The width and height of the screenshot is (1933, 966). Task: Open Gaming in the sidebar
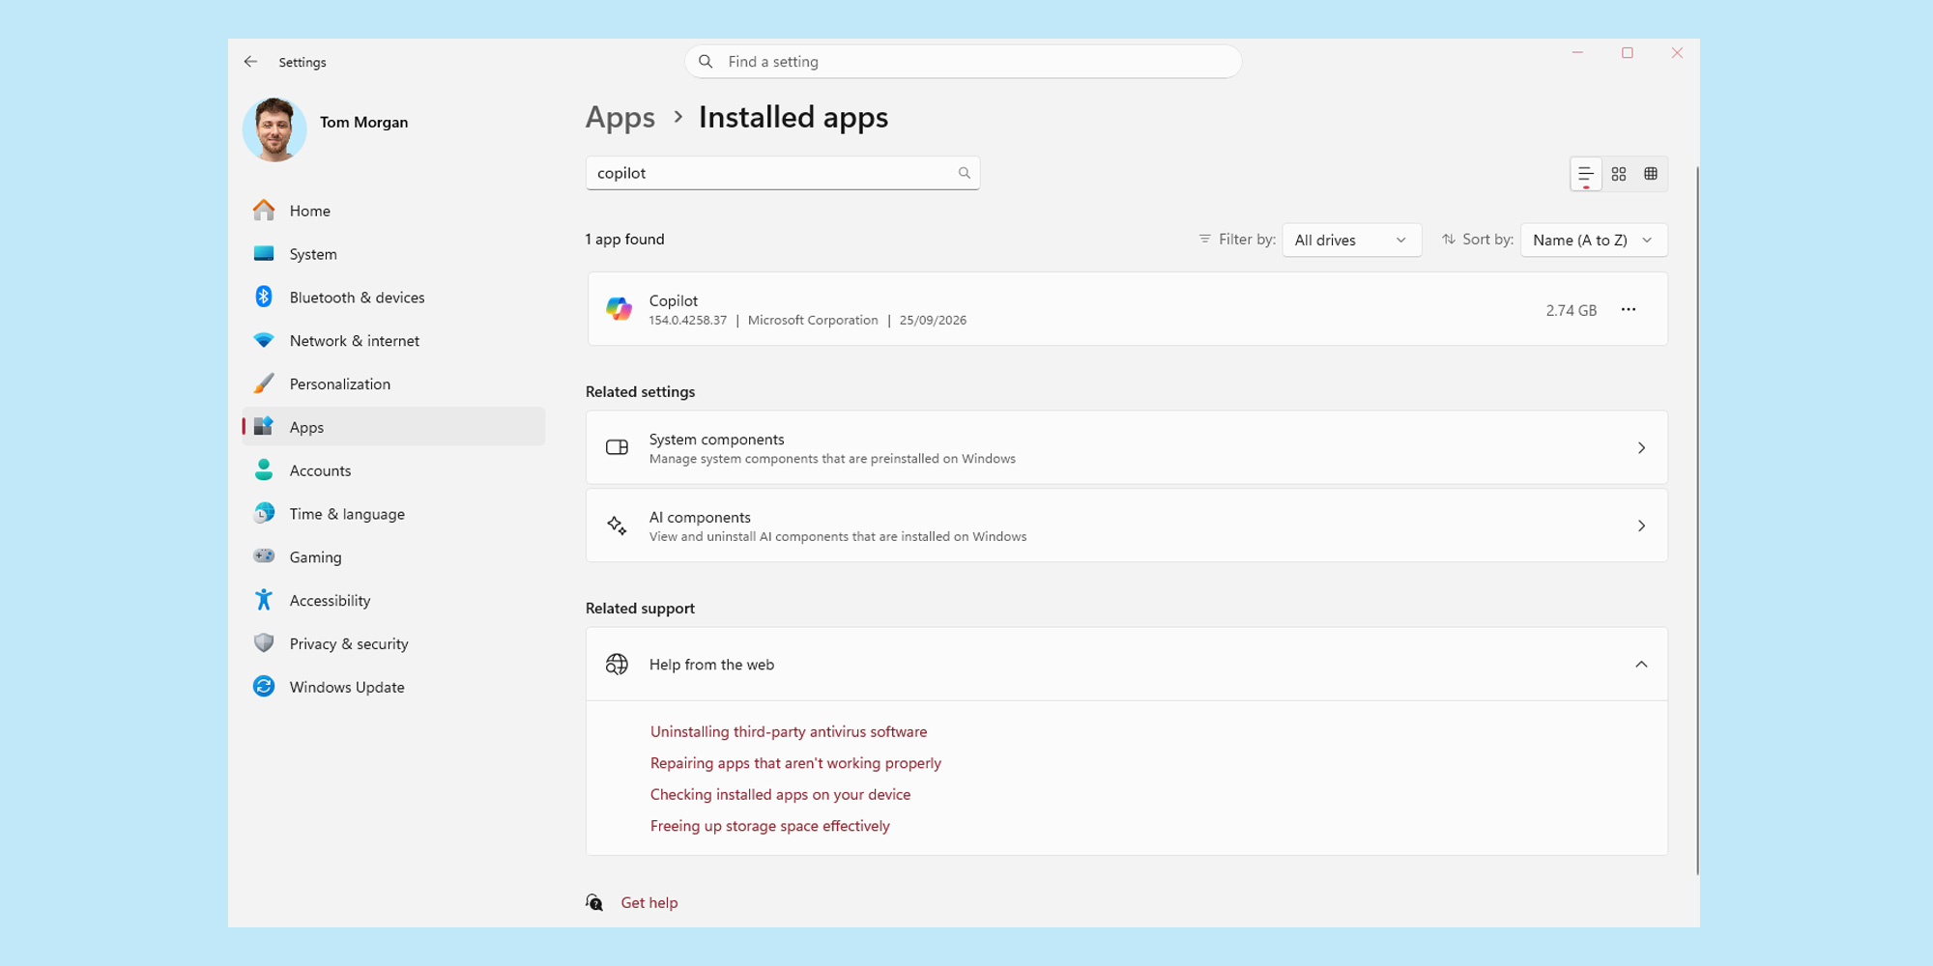393,557
